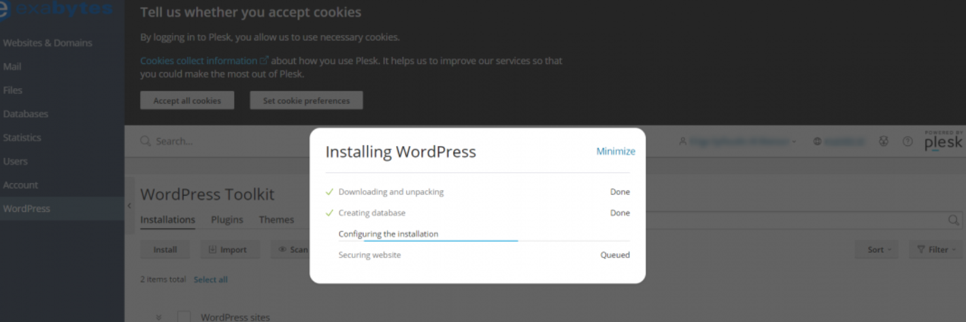Open Users in the sidebar
Screen dimensions: 966x322
click(x=15, y=161)
